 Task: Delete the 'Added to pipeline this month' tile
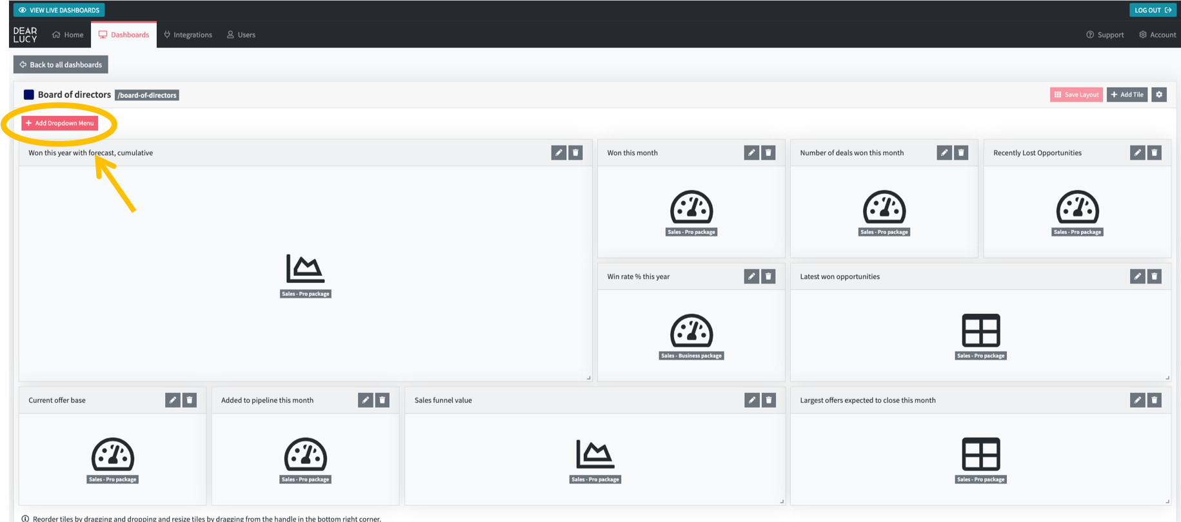tap(382, 400)
